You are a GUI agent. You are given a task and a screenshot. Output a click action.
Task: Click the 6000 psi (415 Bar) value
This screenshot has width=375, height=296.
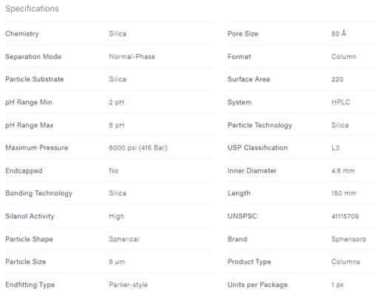click(x=138, y=148)
